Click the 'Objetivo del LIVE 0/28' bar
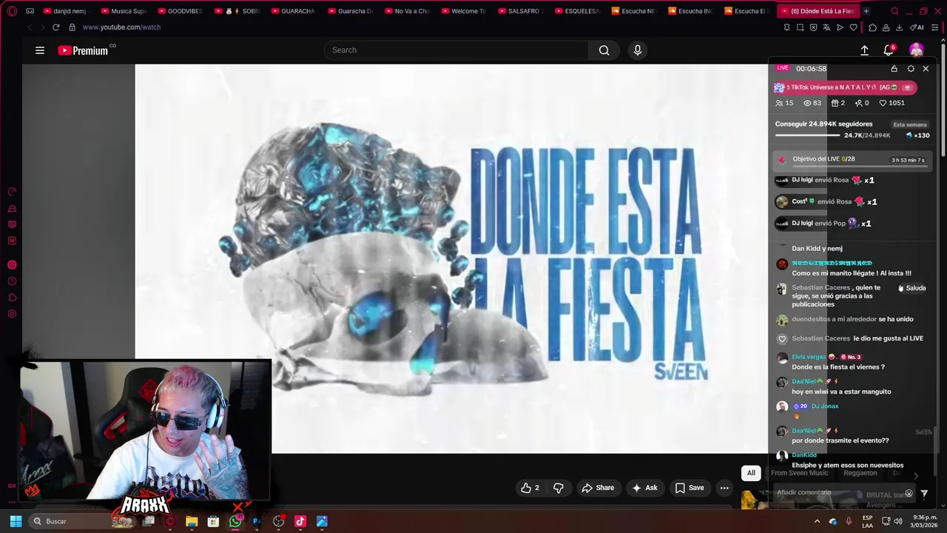This screenshot has width=947, height=533. point(851,160)
